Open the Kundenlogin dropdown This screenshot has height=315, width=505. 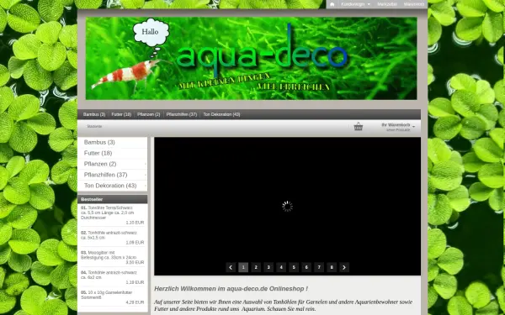(355, 4)
